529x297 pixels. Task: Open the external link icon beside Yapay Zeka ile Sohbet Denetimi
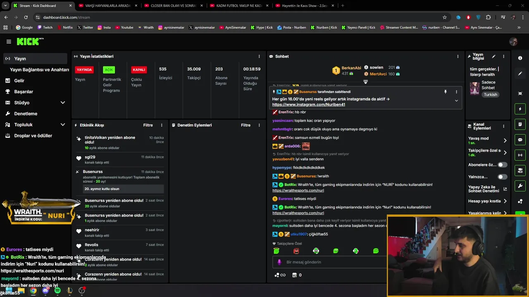coord(505,189)
